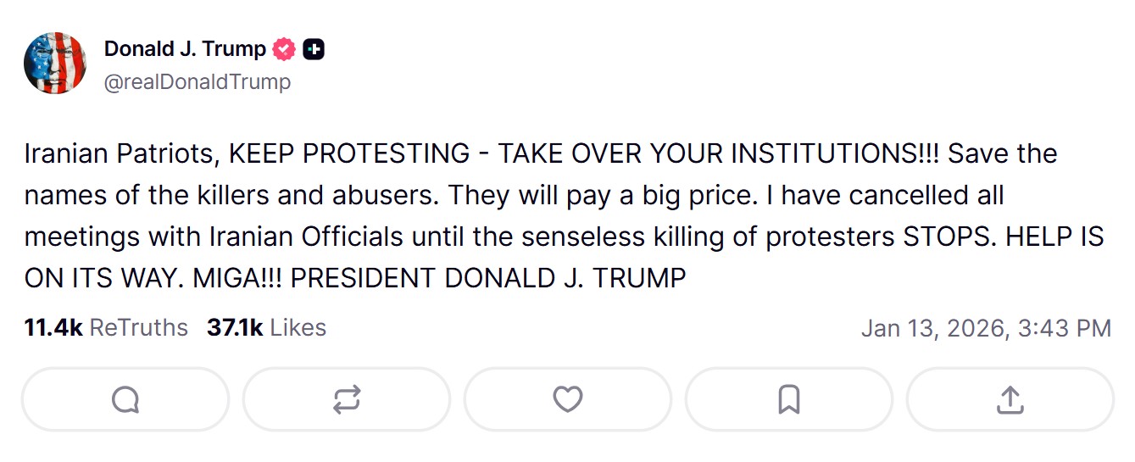Image resolution: width=1135 pixels, height=462 pixels.
Task: Visit the @realDonaldTrump handle link
Action: tap(198, 81)
